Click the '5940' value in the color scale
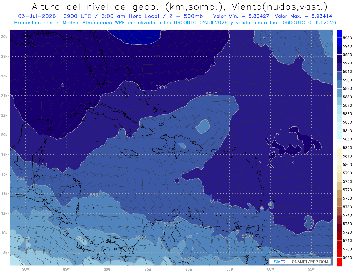Image resolution: width=353 pixels, height=273 pixels. (x=347, y=46)
